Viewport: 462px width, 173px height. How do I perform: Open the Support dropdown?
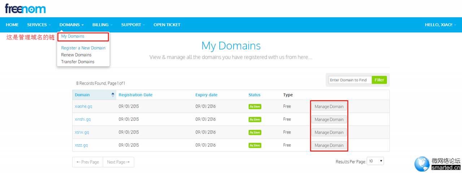click(x=133, y=25)
